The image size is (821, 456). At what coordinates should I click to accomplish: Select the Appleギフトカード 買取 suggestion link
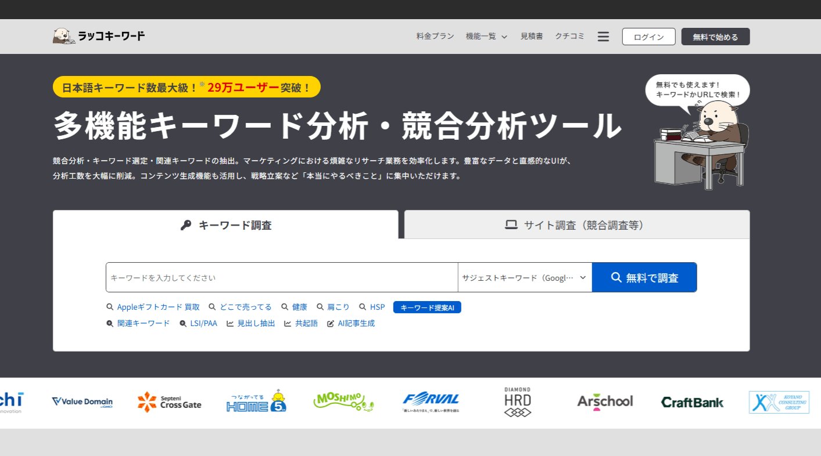pos(158,307)
